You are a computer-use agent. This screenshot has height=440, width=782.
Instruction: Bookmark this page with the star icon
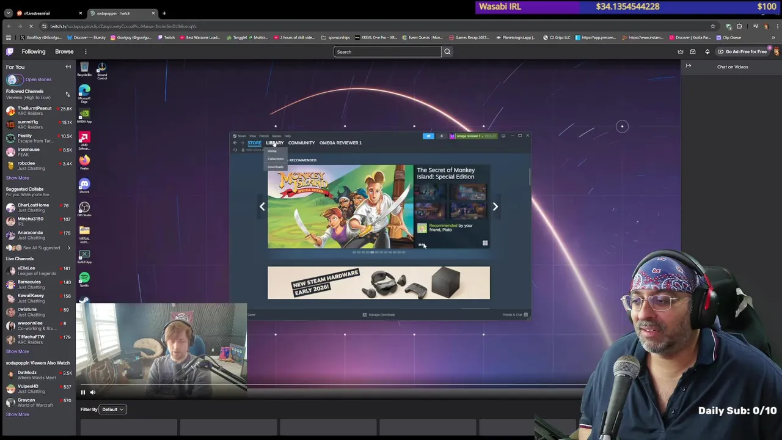click(712, 26)
